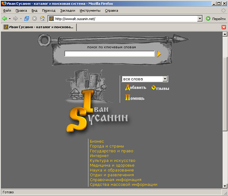The height and width of the screenshot is (196, 228).
Task: Open the Медицина и здоровье category
Action: (112, 166)
